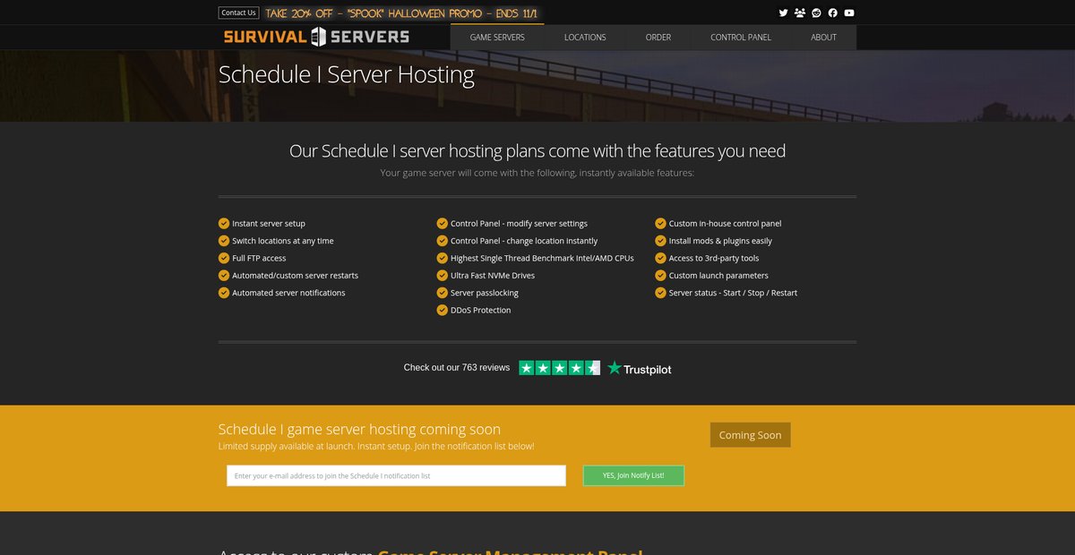Click 'Access to 3rd-party tools' text
Image resolution: width=1075 pixels, height=555 pixels.
pos(714,258)
